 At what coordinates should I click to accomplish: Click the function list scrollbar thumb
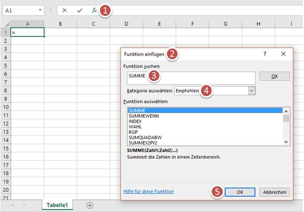pyautogui.click(x=286, y=118)
